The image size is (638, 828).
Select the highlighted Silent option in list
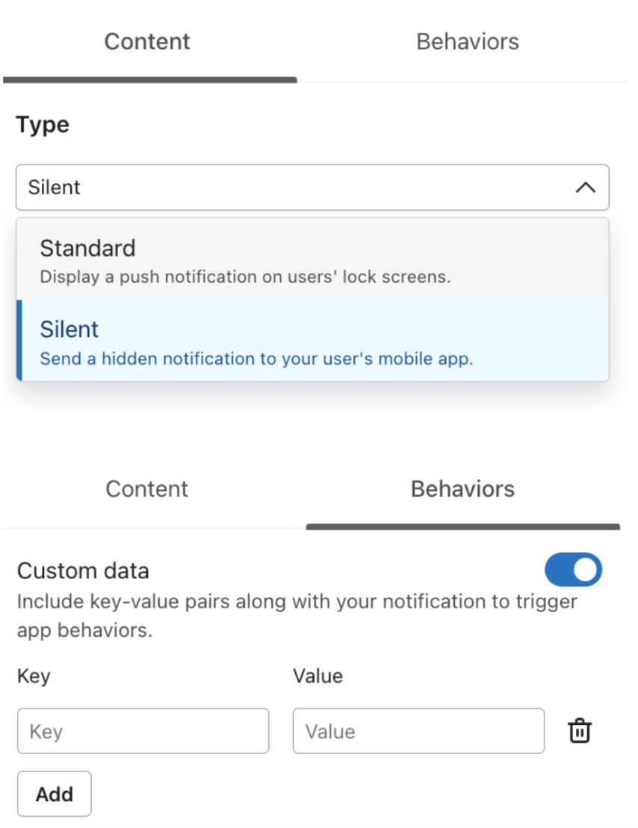pyautogui.click(x=312, y=341)
